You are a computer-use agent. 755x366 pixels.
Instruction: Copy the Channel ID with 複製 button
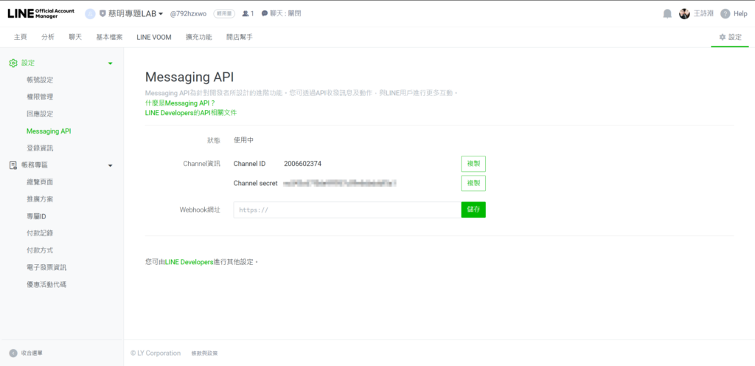(x=473, y=164)
